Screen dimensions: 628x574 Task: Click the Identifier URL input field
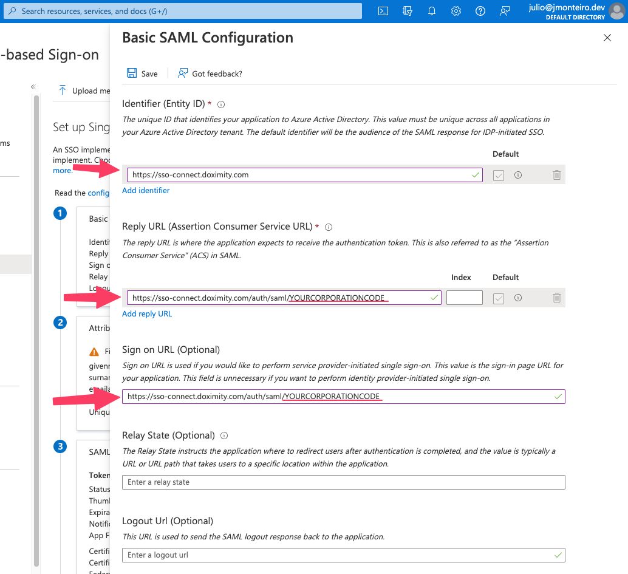(x=304, y=175)
